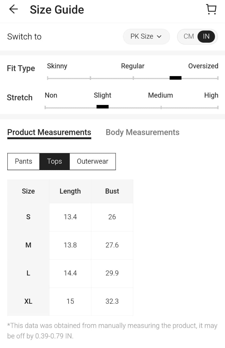
Task: Click the Oversized fit label
Action: point(203,66)
